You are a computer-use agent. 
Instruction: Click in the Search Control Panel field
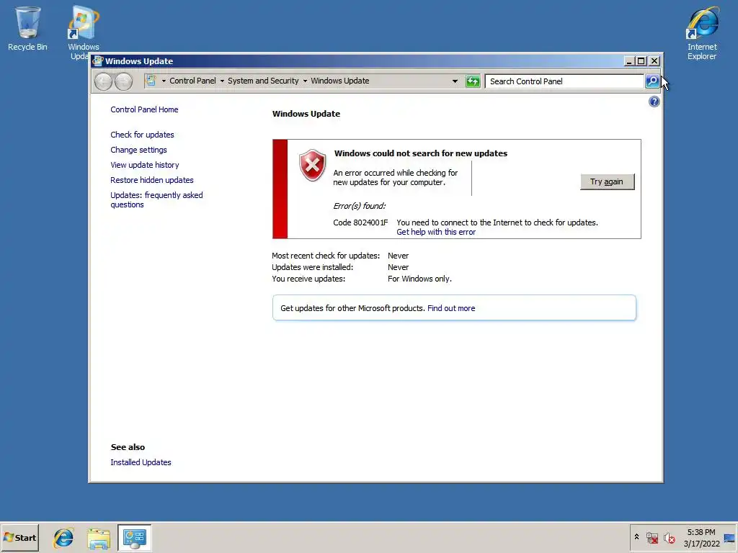pyautogui.click(x=564, y=81)
